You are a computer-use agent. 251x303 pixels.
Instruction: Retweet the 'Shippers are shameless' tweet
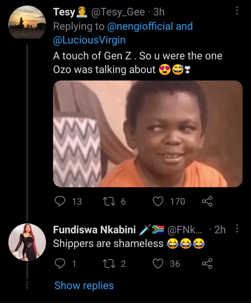[109, 264]
